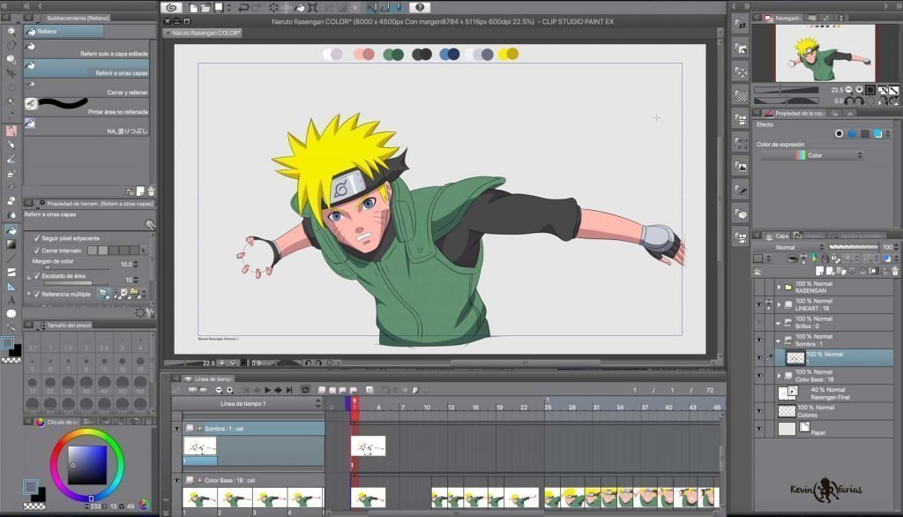The image size is (903, 517).
Task: Expand the LINEART : 18 folder
Action: click(x=779, y=304)
